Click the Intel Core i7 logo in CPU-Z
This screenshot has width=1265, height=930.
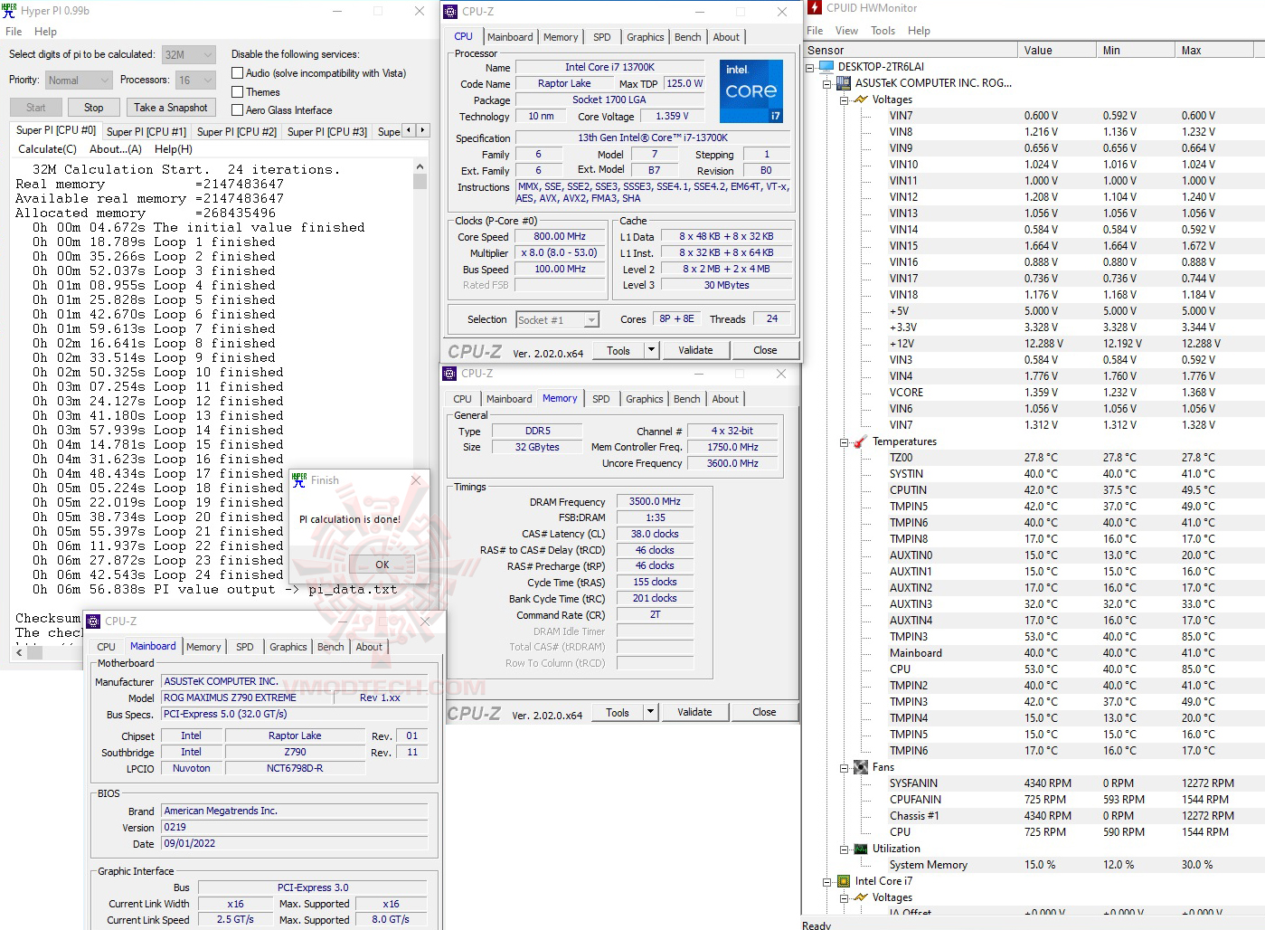pyautogui.click(x=751, y=90)
